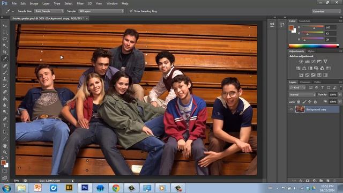Toggle lock position
This screenshot has width=343, height=193.
[x=310, y=102]
